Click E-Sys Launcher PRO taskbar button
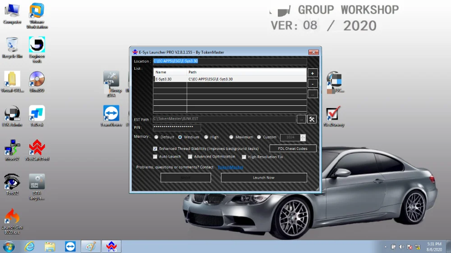The height and width of the screenshot is (253, 451). [x=111, y=247]
